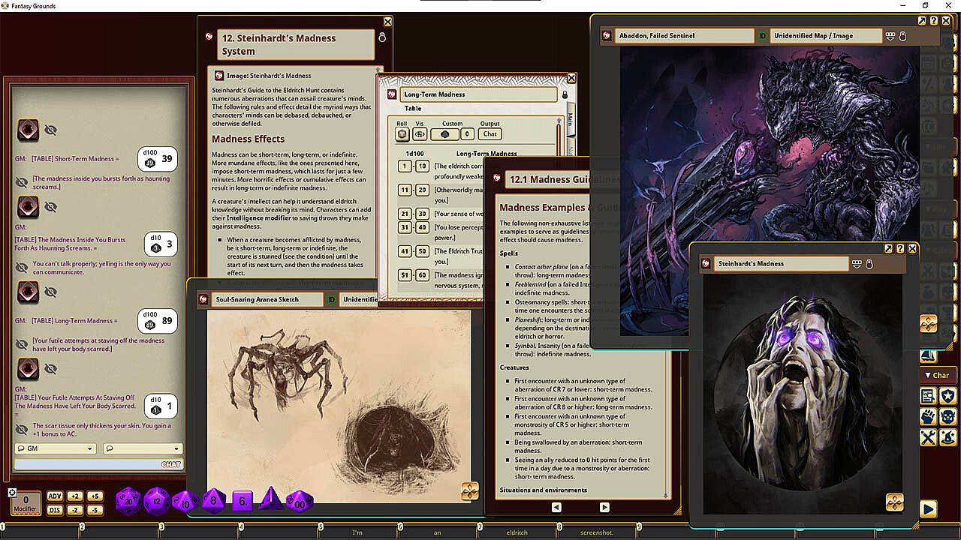Toggle lock on Abaddon, Failed Sentinel image
This screenshot has width=961, height=540.
[x=902, y=35]
